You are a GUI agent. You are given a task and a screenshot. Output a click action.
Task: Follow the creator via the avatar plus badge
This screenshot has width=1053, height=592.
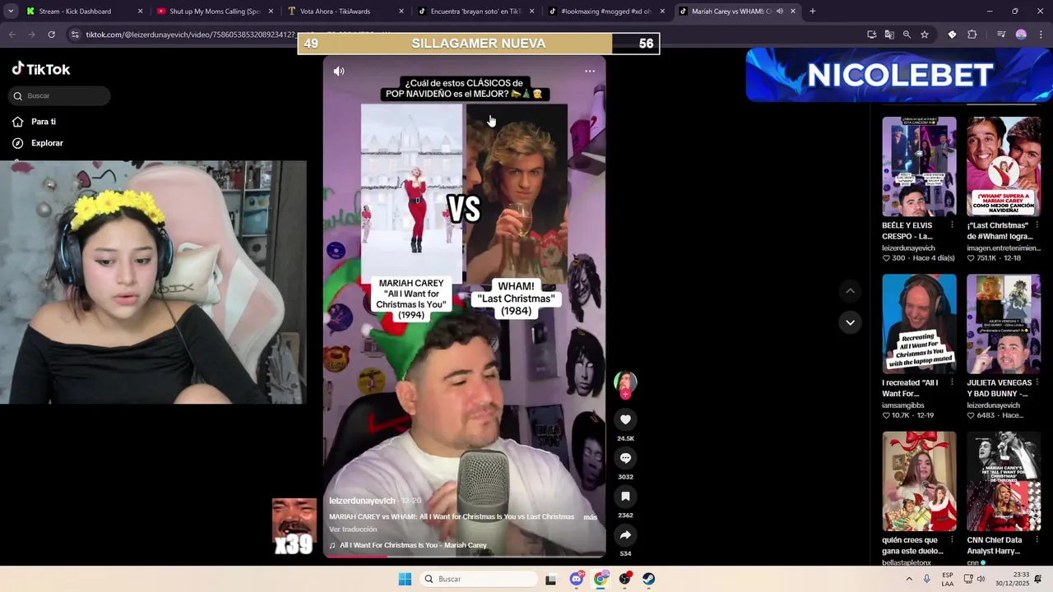625,395
